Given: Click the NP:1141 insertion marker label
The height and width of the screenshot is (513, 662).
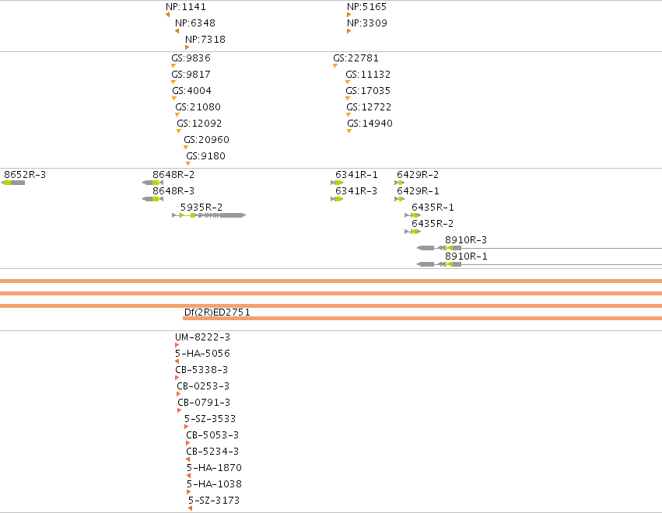Looking at the screenshot, I should coord(186,7).
